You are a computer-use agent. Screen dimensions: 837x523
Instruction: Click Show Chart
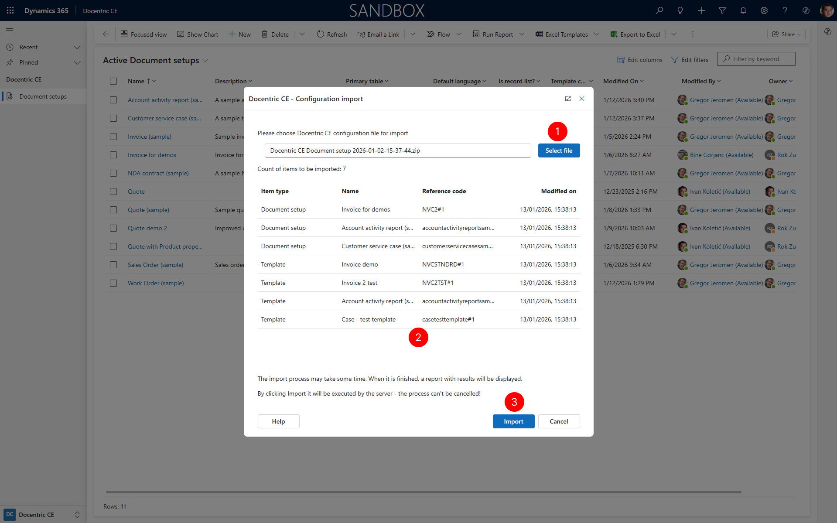[197, 34]
